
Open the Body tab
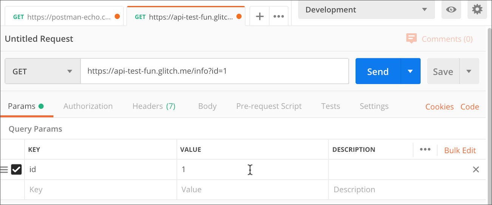click(x=207, y=106)
